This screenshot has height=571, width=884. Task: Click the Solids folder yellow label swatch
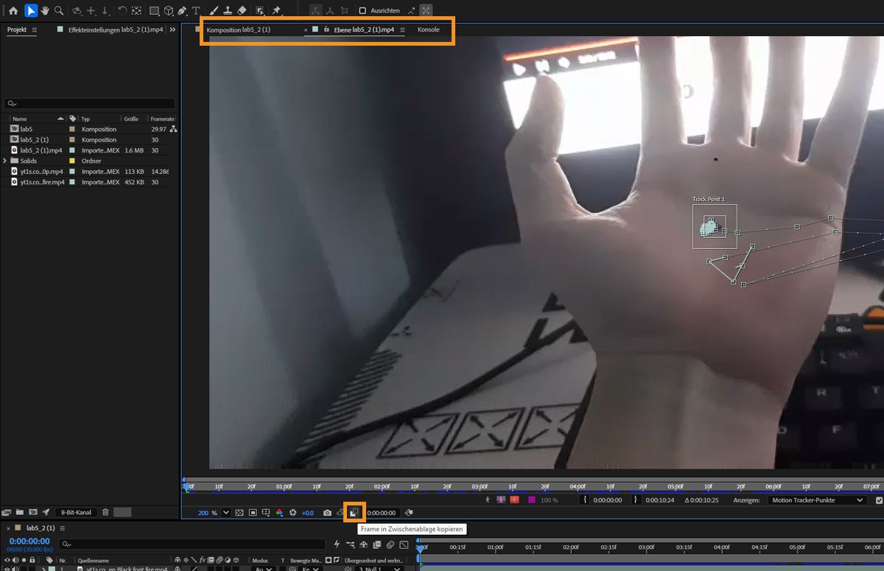(72, 161)
